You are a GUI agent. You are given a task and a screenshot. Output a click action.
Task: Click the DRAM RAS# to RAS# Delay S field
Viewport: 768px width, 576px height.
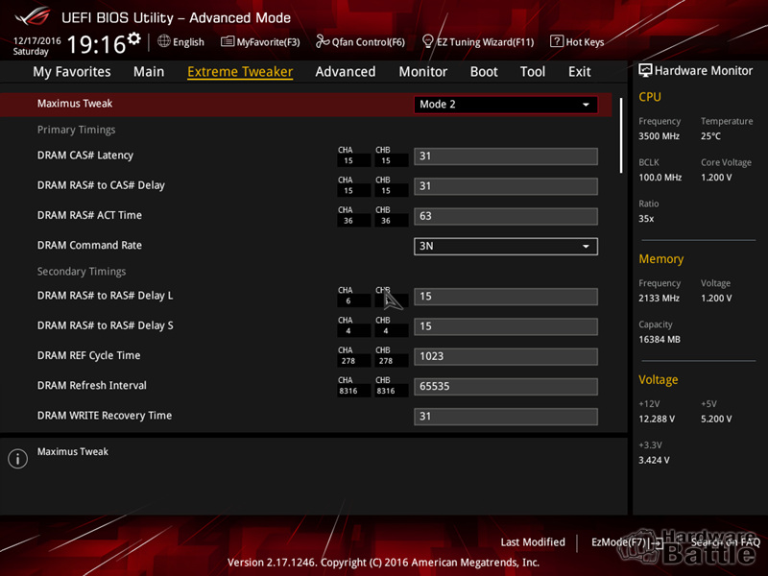(x=506, y=326)
